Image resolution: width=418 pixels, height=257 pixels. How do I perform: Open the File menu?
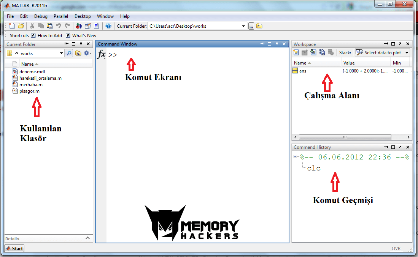point(10,16)
